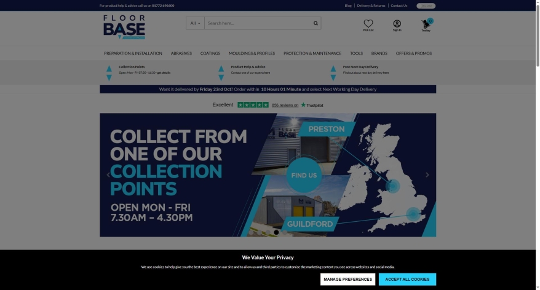Focus the Search here input field

coord(258,23)
